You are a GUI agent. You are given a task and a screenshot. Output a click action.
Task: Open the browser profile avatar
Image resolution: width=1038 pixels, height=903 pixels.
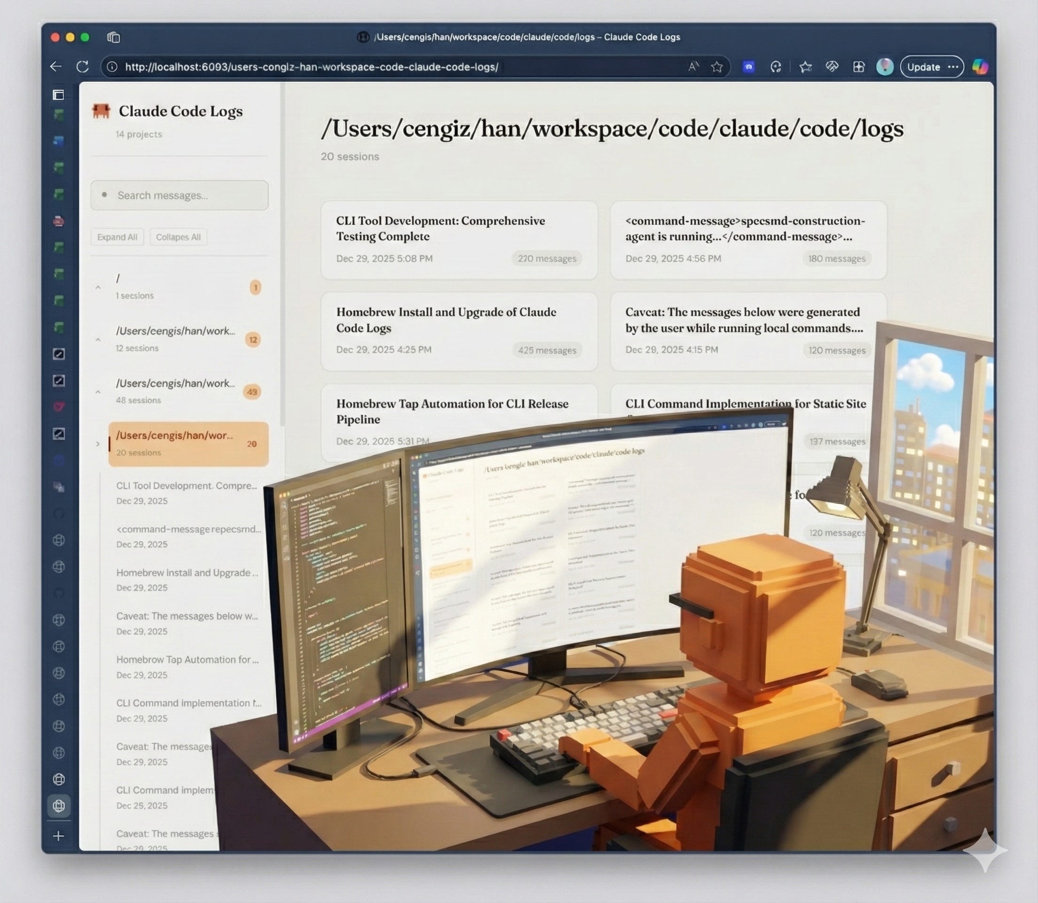884,66
